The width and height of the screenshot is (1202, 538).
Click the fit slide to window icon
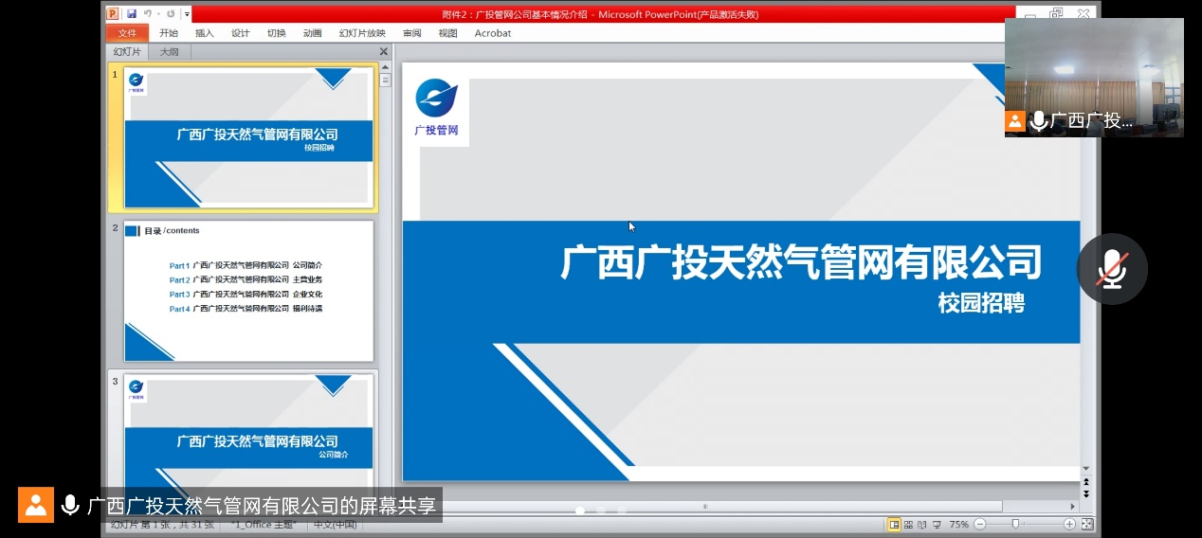click(1087, 525)
